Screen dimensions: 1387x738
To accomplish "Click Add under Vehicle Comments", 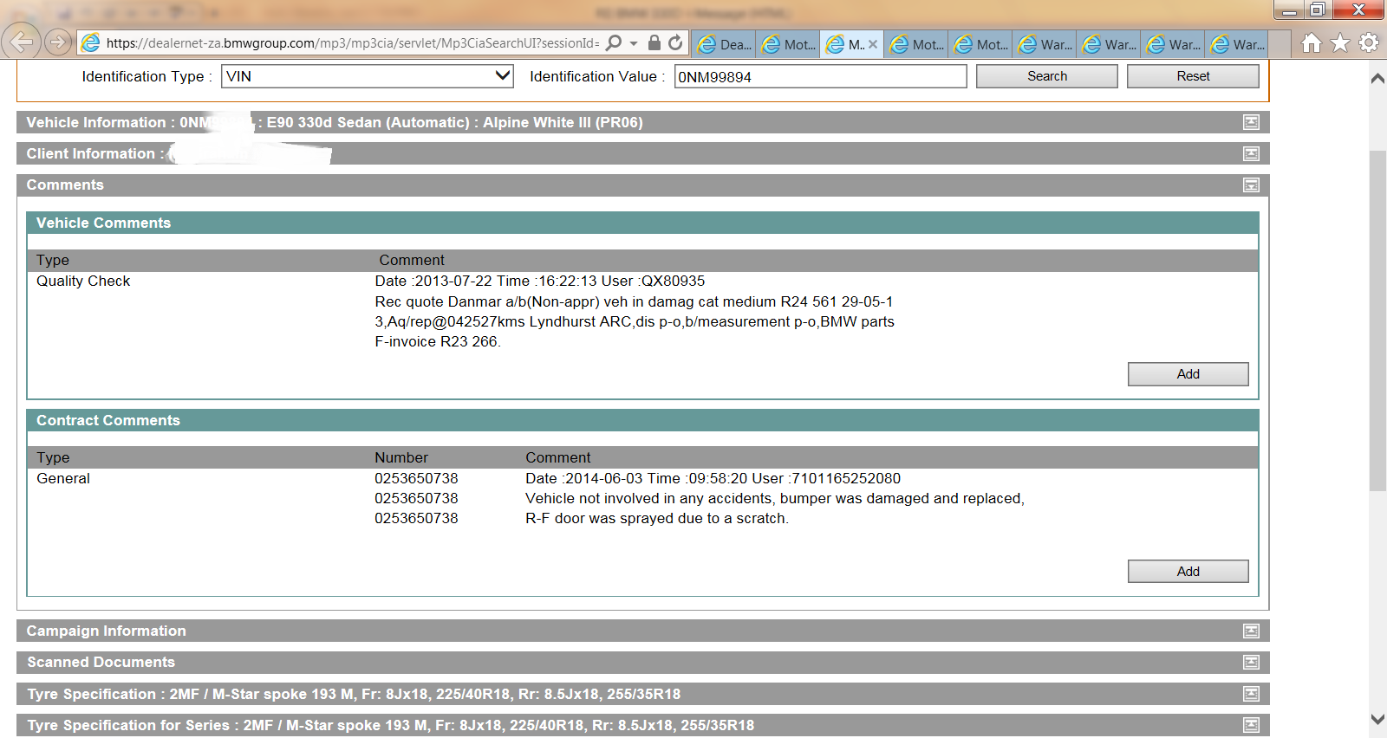I will click(x=1188, y=374).
